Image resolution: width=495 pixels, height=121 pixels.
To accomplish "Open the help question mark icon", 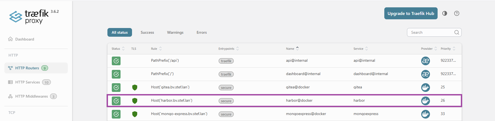I will pos(457,13).
